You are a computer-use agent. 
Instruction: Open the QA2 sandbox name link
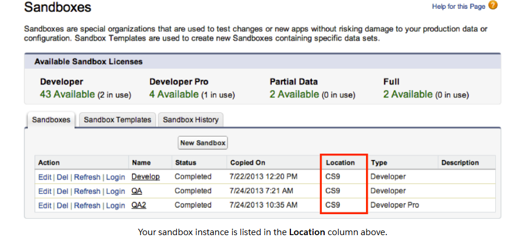point(138,205)
